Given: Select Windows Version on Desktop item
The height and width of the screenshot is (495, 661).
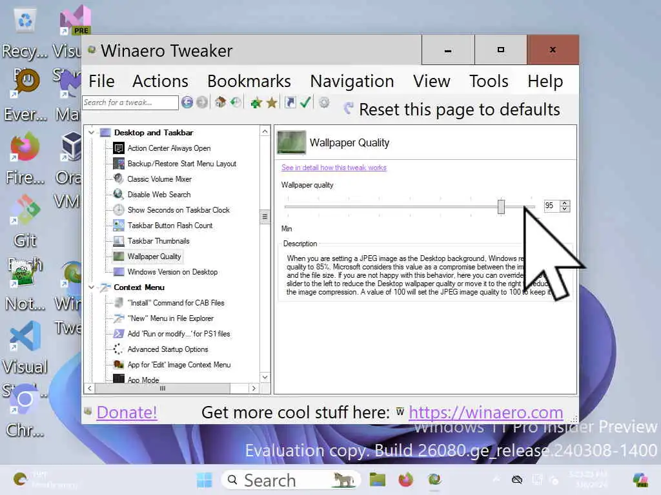Looking at the screenshot, I should tap(172, 272).
